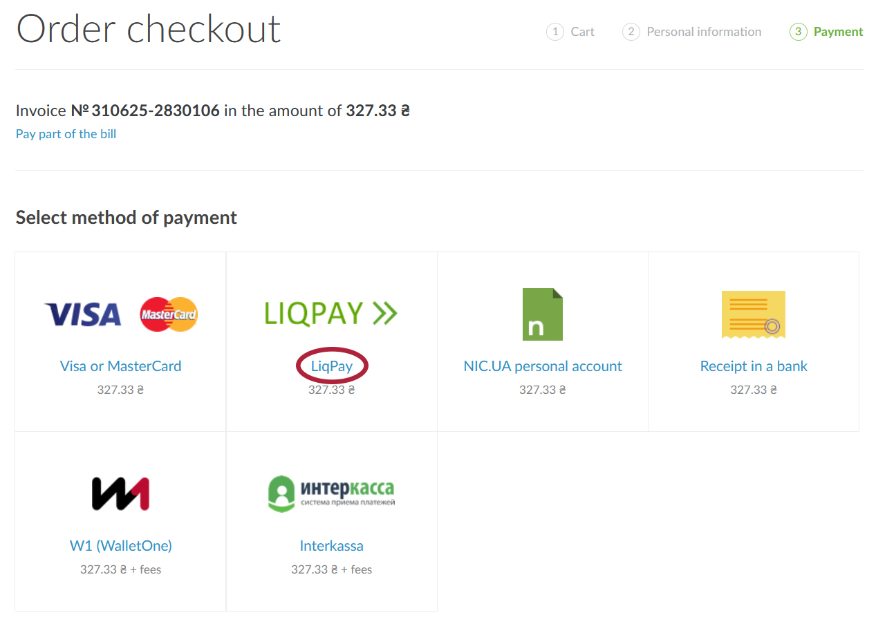Open the Pay part of the bill link
876x624 pixels.
[66, 134]
